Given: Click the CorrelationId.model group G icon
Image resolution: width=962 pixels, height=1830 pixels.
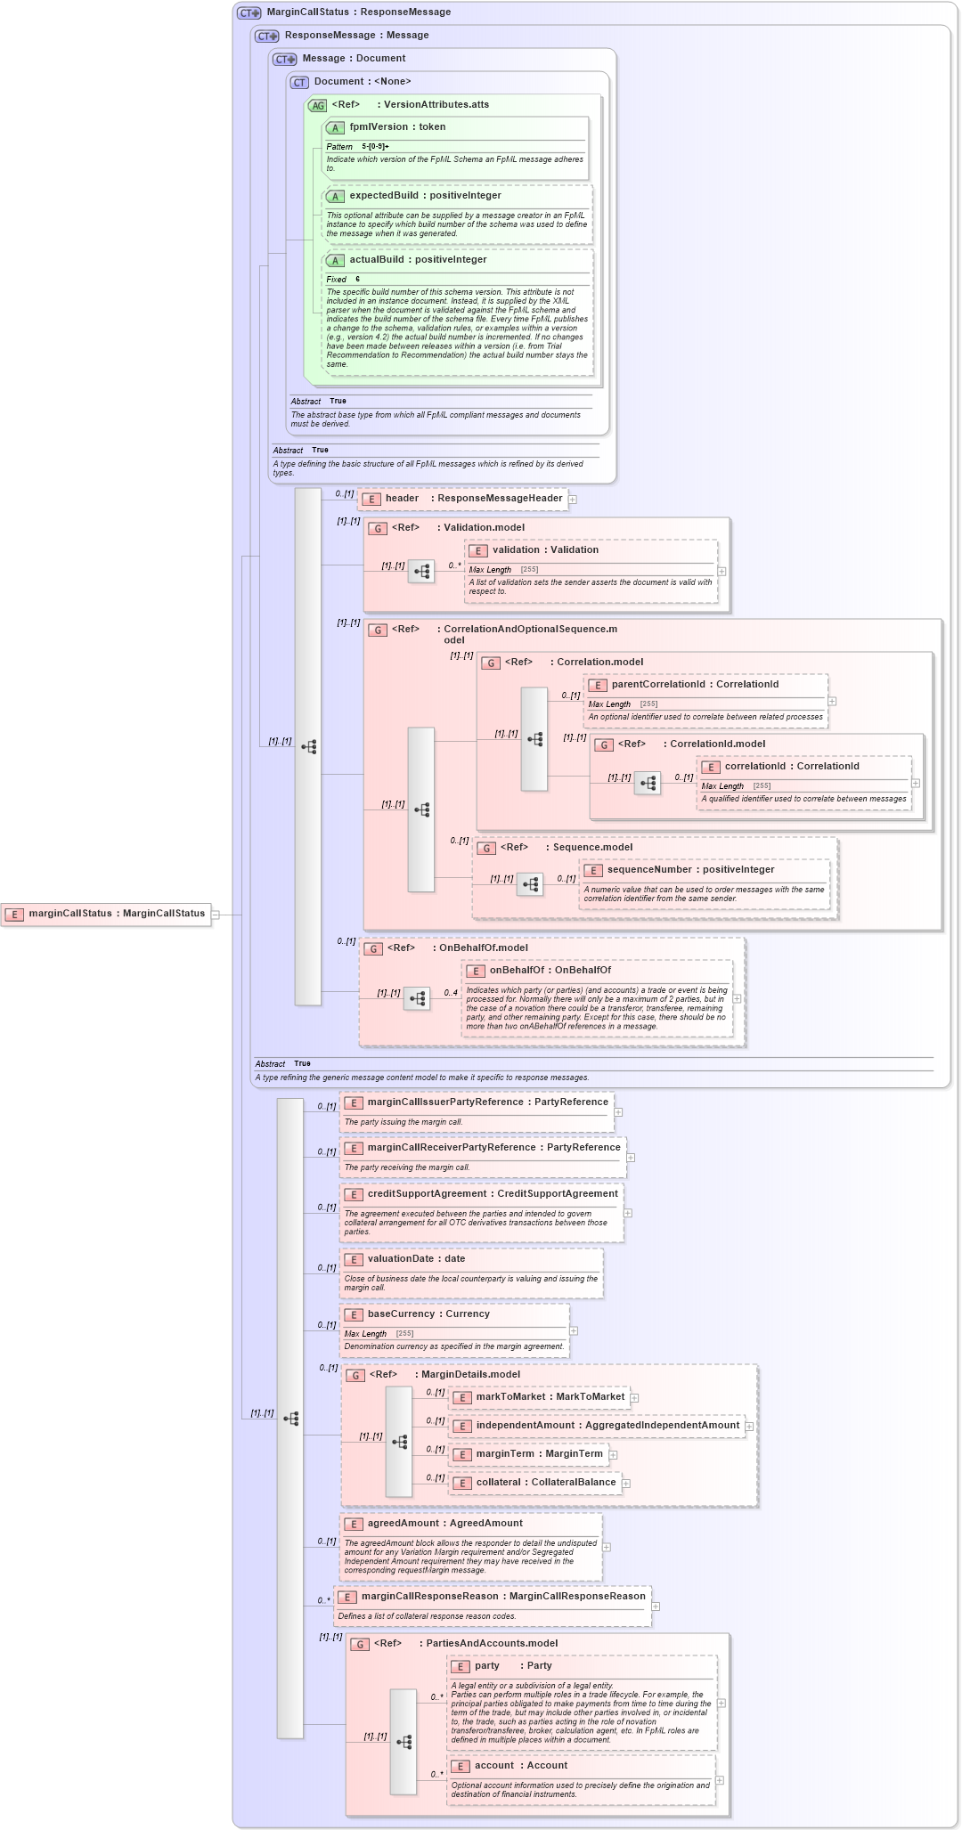Looking at the screenshot, I should [x=604, y=745].
